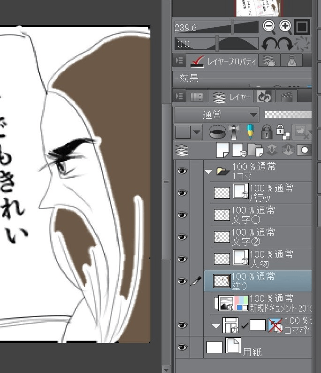Click the create layer mask icon
The image size is (321, 373).
[x=304, y=150]
